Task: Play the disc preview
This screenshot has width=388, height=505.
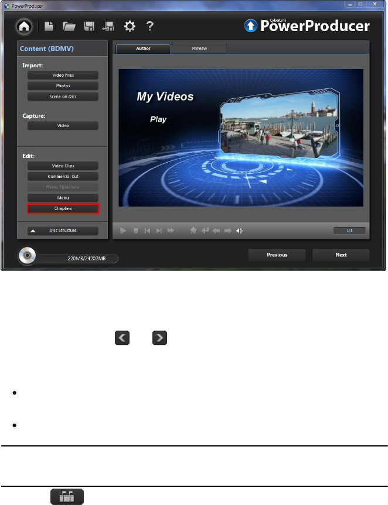Action: coord(123,231)
